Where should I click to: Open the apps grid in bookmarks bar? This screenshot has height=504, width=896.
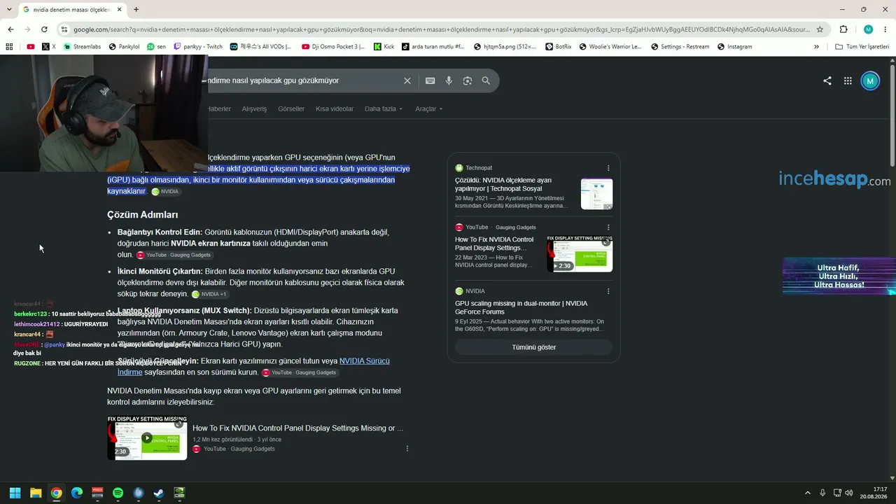[9, 47]
